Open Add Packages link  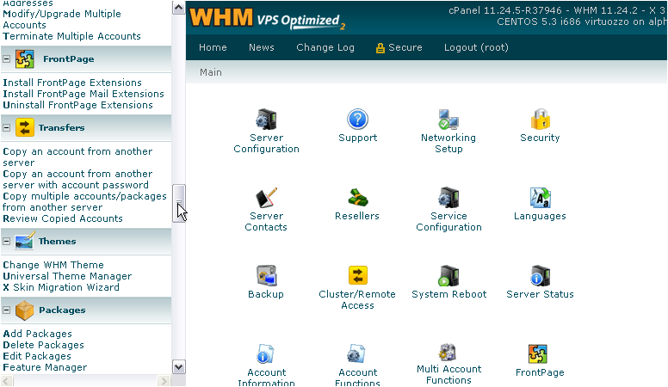point(38,334)
